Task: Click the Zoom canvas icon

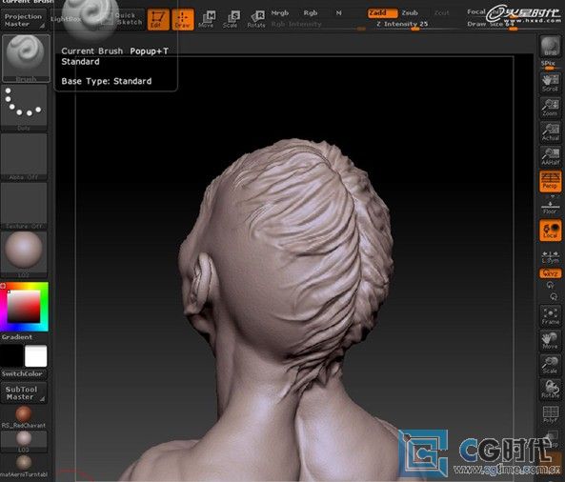Action: 550,108
